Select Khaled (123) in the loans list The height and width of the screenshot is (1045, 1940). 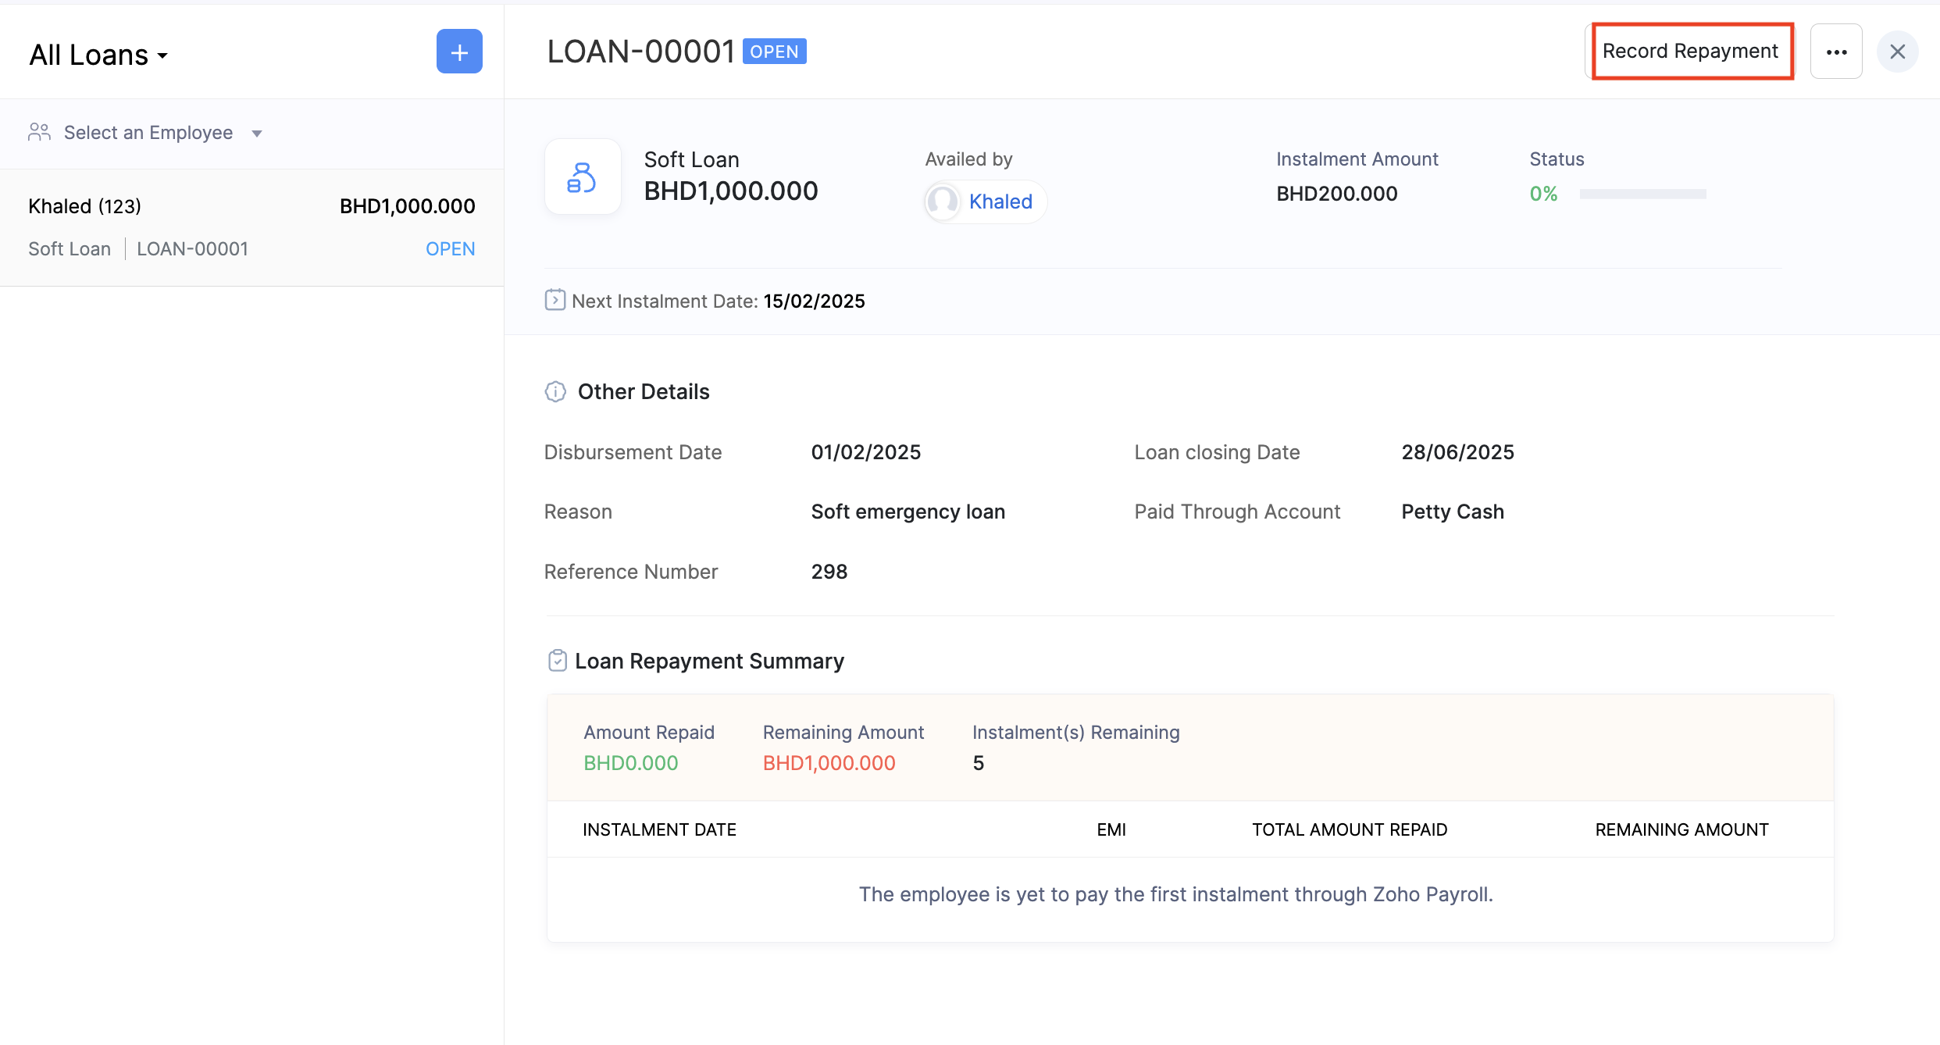84,205
